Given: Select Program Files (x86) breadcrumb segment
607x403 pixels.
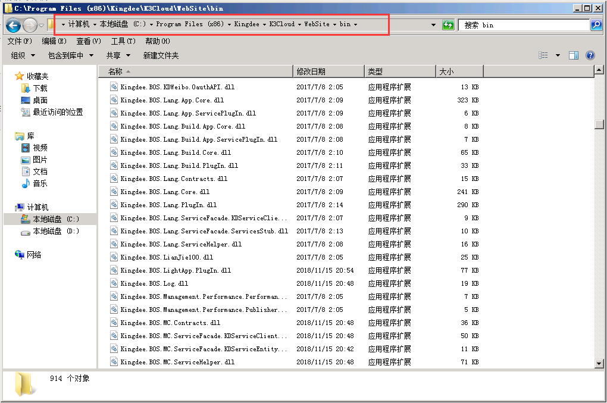Looking at the screenshot, I should (190, 24).
